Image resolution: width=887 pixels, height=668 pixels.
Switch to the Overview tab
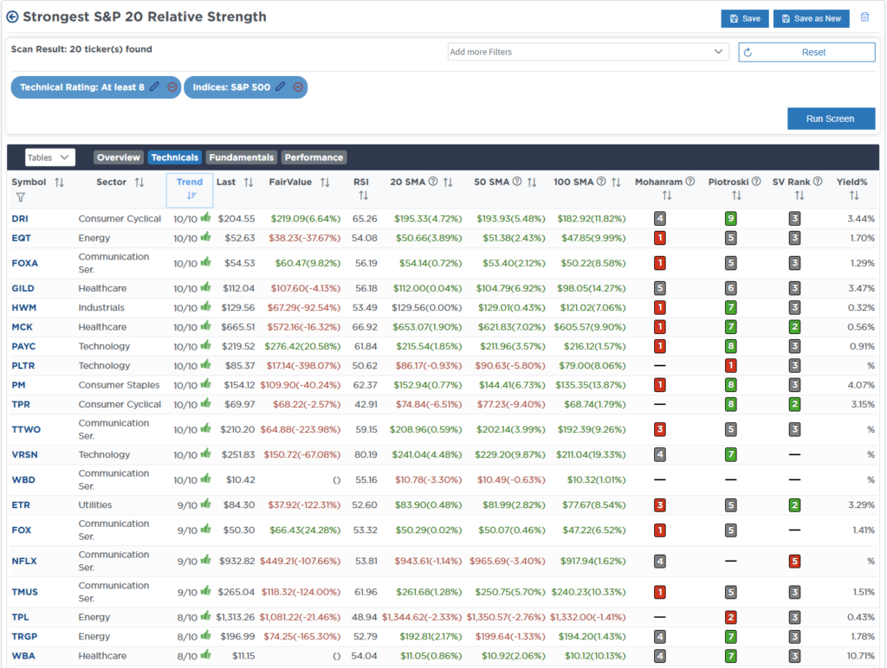point(118,157)
